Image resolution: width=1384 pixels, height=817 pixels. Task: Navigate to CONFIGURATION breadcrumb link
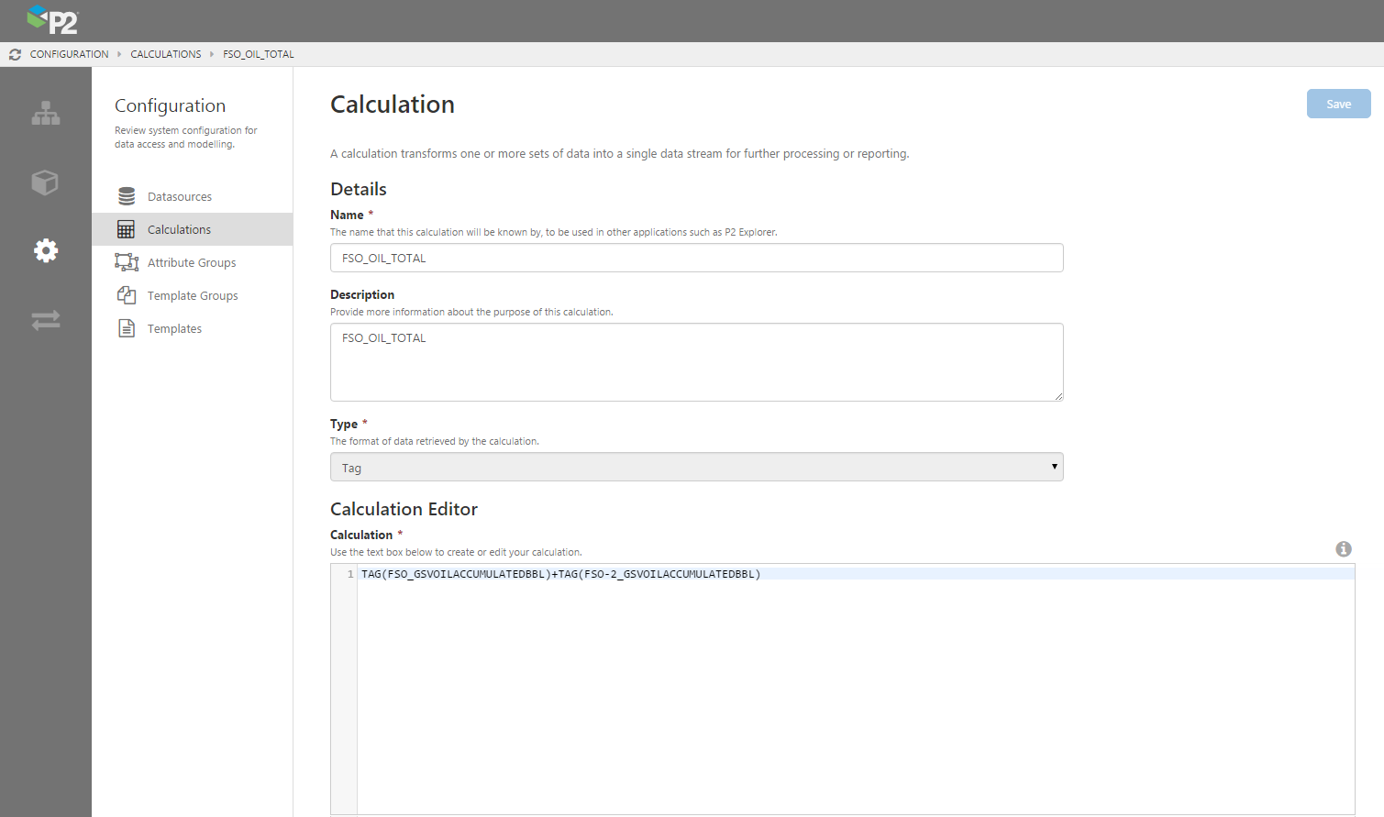point(69,55)
